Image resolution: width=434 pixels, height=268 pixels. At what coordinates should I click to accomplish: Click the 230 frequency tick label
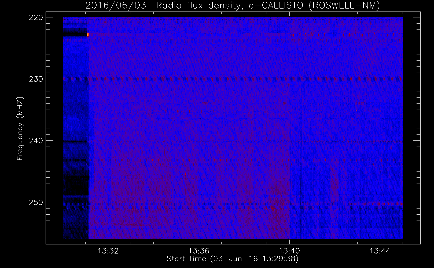coord(36,79)
